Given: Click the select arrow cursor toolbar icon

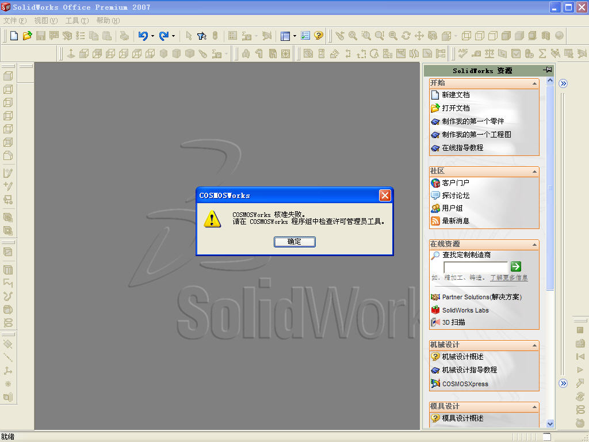Looking at the screenshot, I should coord(189,36).
